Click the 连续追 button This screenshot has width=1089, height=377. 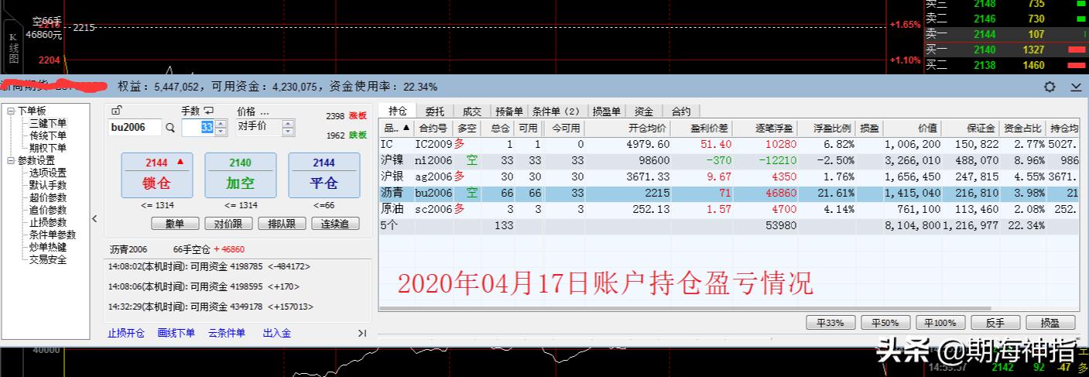[336, 224]
